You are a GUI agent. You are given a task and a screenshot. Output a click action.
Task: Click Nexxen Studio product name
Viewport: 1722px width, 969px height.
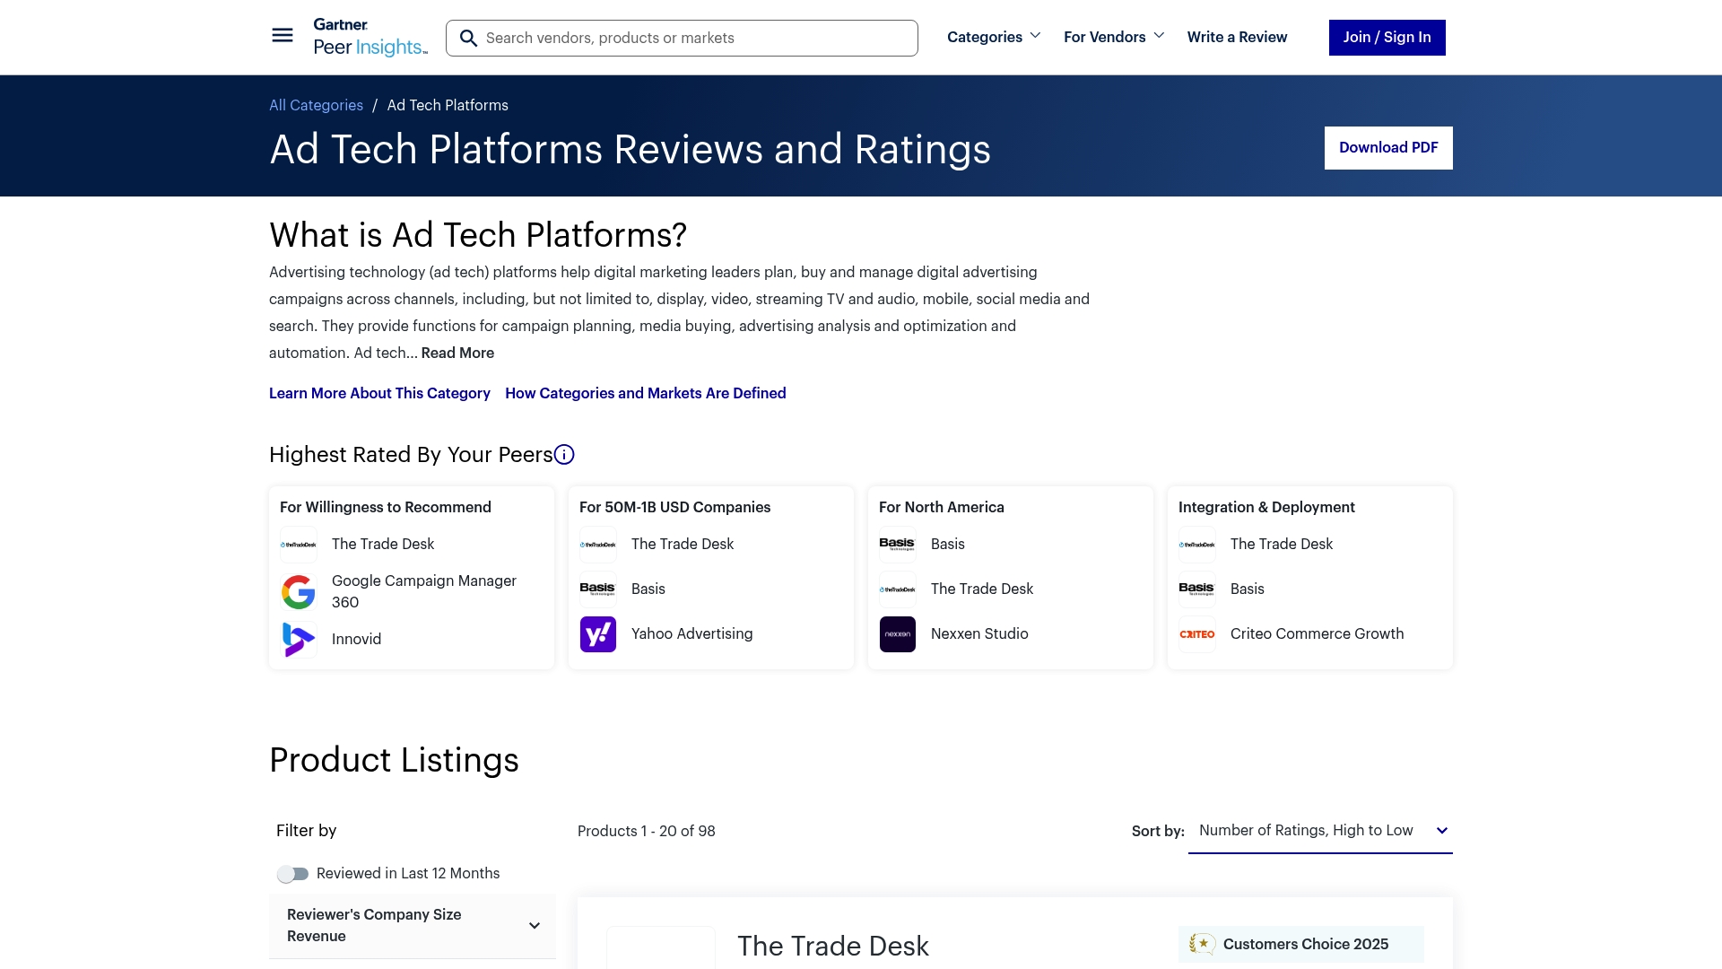(979, 633)
